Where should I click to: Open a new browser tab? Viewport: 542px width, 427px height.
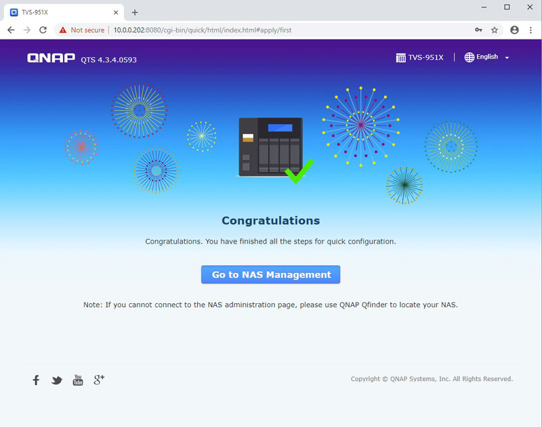click(135, 12)
